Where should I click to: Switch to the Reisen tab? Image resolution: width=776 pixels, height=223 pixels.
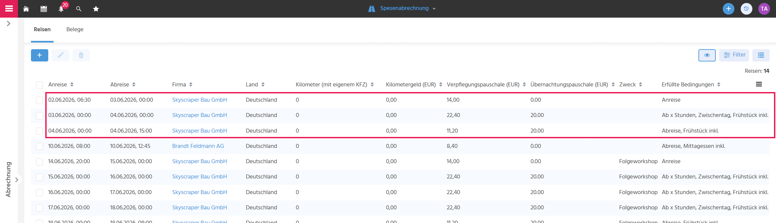pos(42,29)
